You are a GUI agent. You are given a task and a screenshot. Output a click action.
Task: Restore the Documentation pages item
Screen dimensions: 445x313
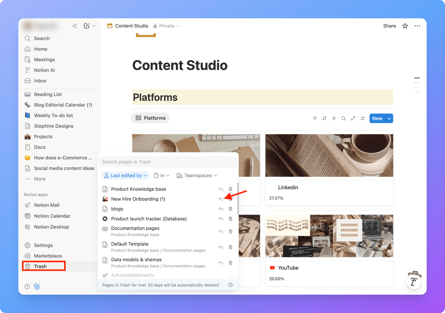pos(221,231)
